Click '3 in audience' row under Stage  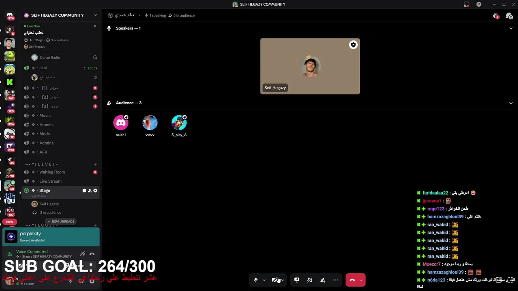[x=61, y=213]
